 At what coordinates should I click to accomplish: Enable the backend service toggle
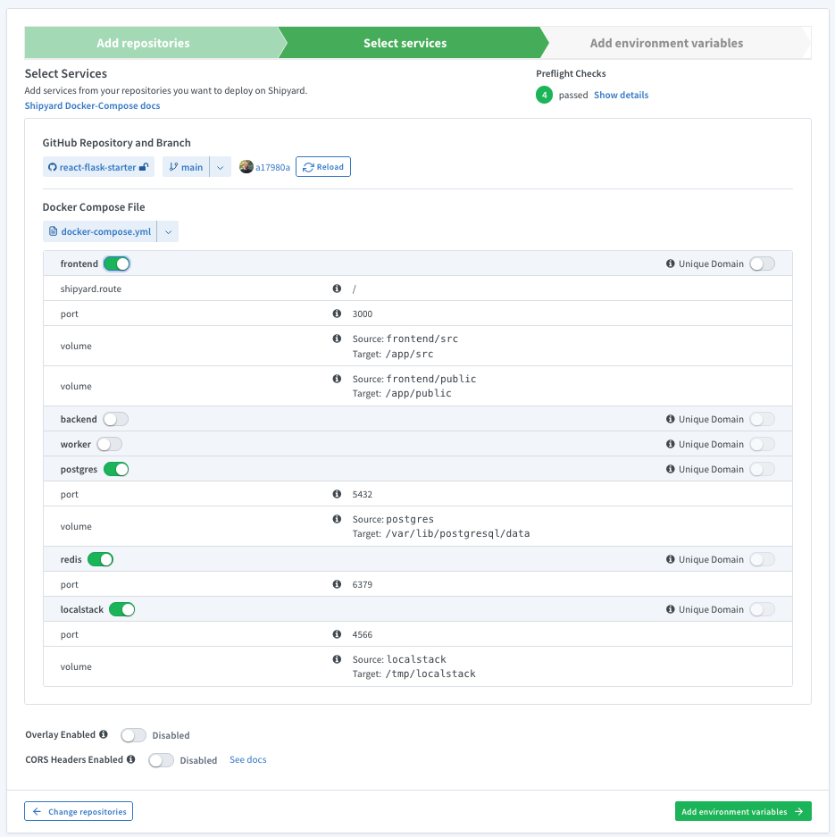click(116, 419)
